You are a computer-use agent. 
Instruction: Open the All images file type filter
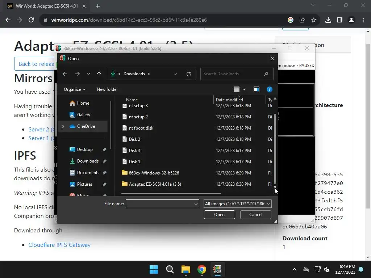pyautogui.click(x=238, y=204)
